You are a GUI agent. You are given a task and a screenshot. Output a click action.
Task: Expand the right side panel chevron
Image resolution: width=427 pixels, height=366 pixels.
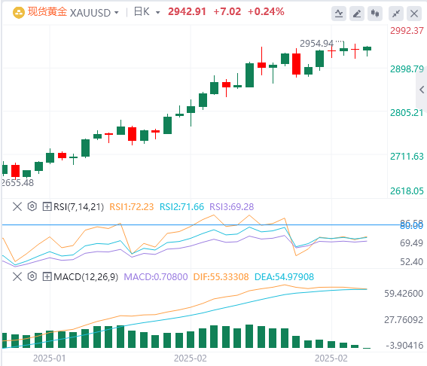click(x=422, y=90)
